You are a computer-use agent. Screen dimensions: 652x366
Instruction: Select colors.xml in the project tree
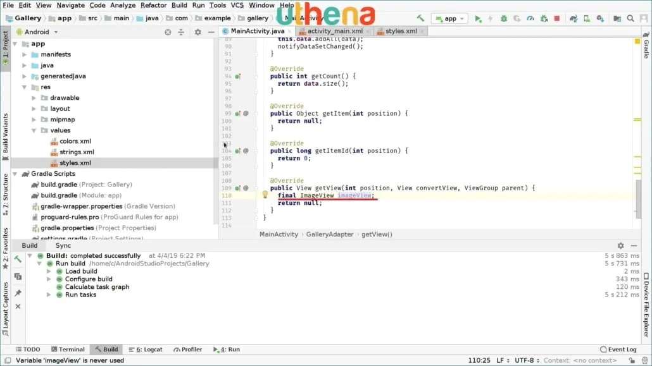(75, 141)
